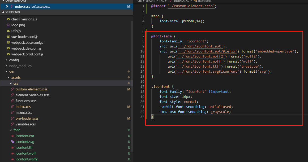Collapse the VUEDEMO project section
Image resolution: width=308 pixels, height=162 pixels.
3,12
